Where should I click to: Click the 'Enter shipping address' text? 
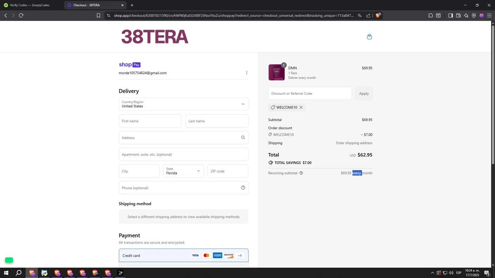pyautogui.click(x=354, y=143)
